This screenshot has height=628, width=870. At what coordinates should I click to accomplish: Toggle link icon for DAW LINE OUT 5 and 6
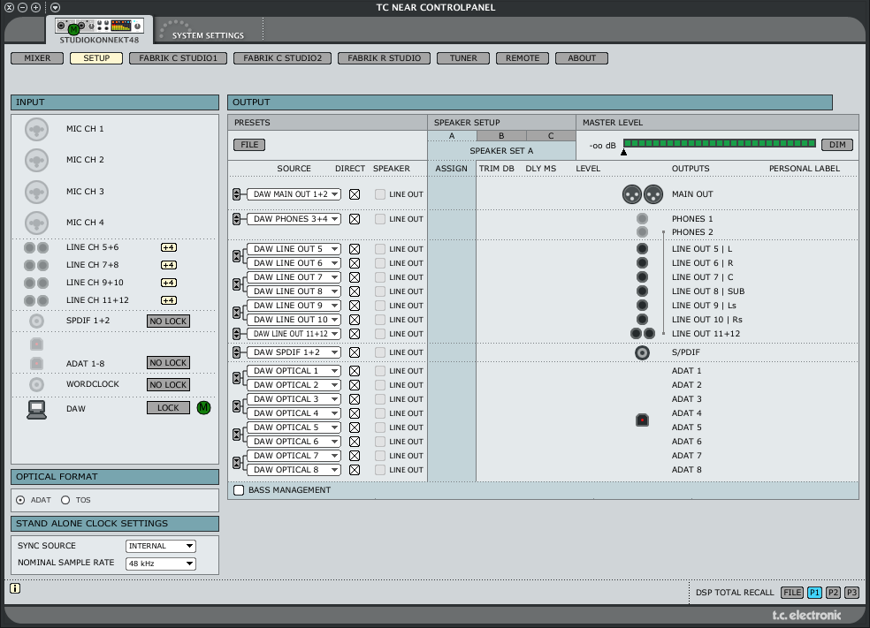pos(237,256)
